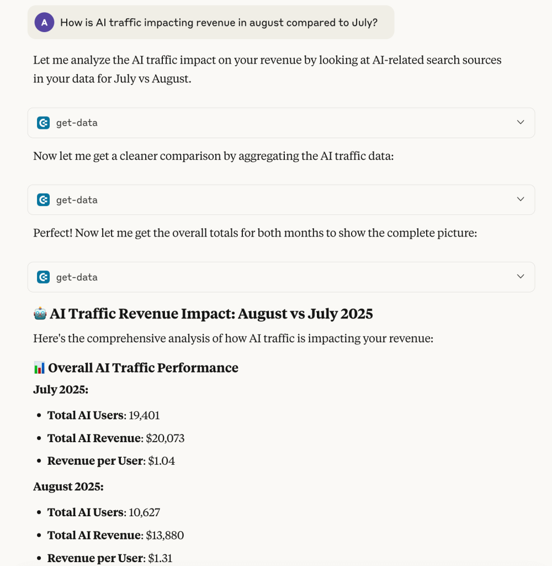The image size is (552, 566).
Task: Click the get-data connector icon in the last tool call
Action: (44, 277)
